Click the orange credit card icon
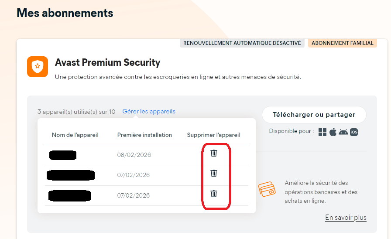The width and height of the screenshot is (391, 239). click(x=267, y=189)
